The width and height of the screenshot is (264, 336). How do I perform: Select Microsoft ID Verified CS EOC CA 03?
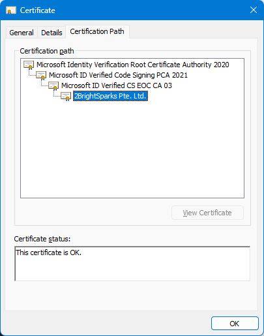(117, 85)
